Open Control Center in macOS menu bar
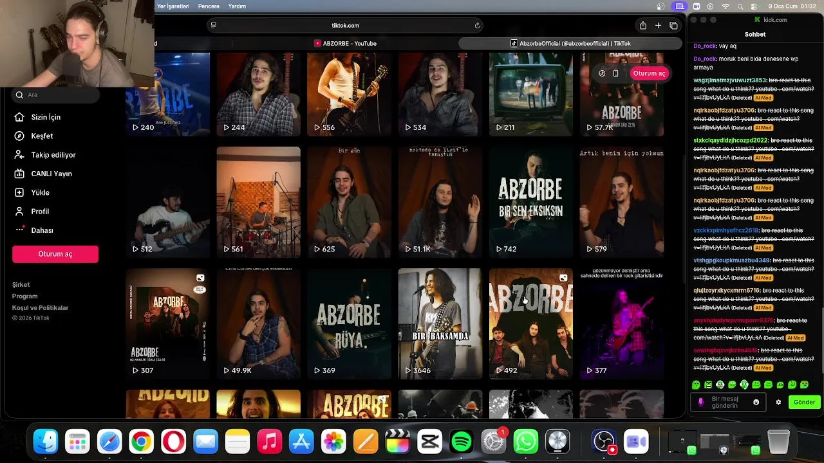 coord(754,6)
